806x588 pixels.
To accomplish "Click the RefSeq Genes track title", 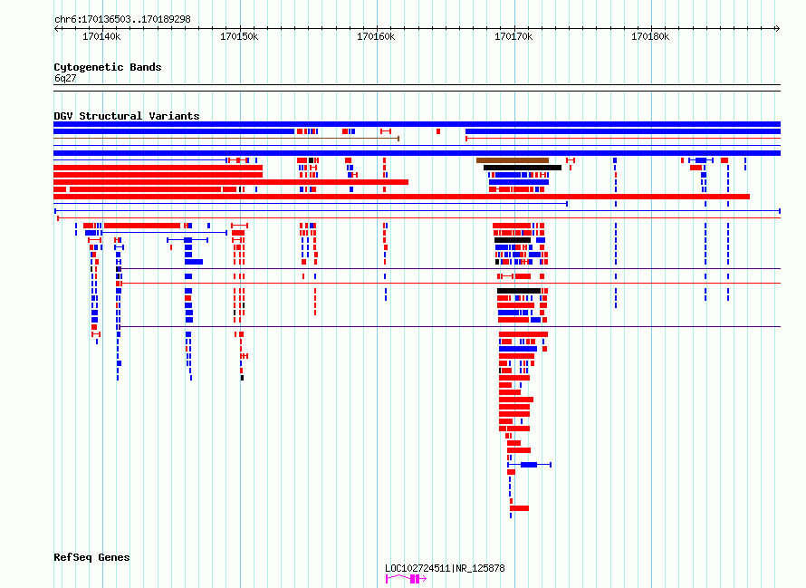I will click(x=91, y=557).
